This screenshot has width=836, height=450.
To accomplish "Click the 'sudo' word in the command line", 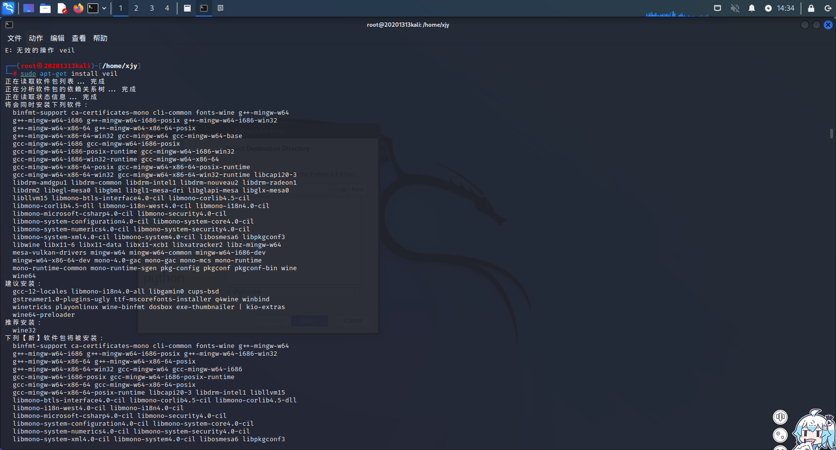I will [28, 74].
